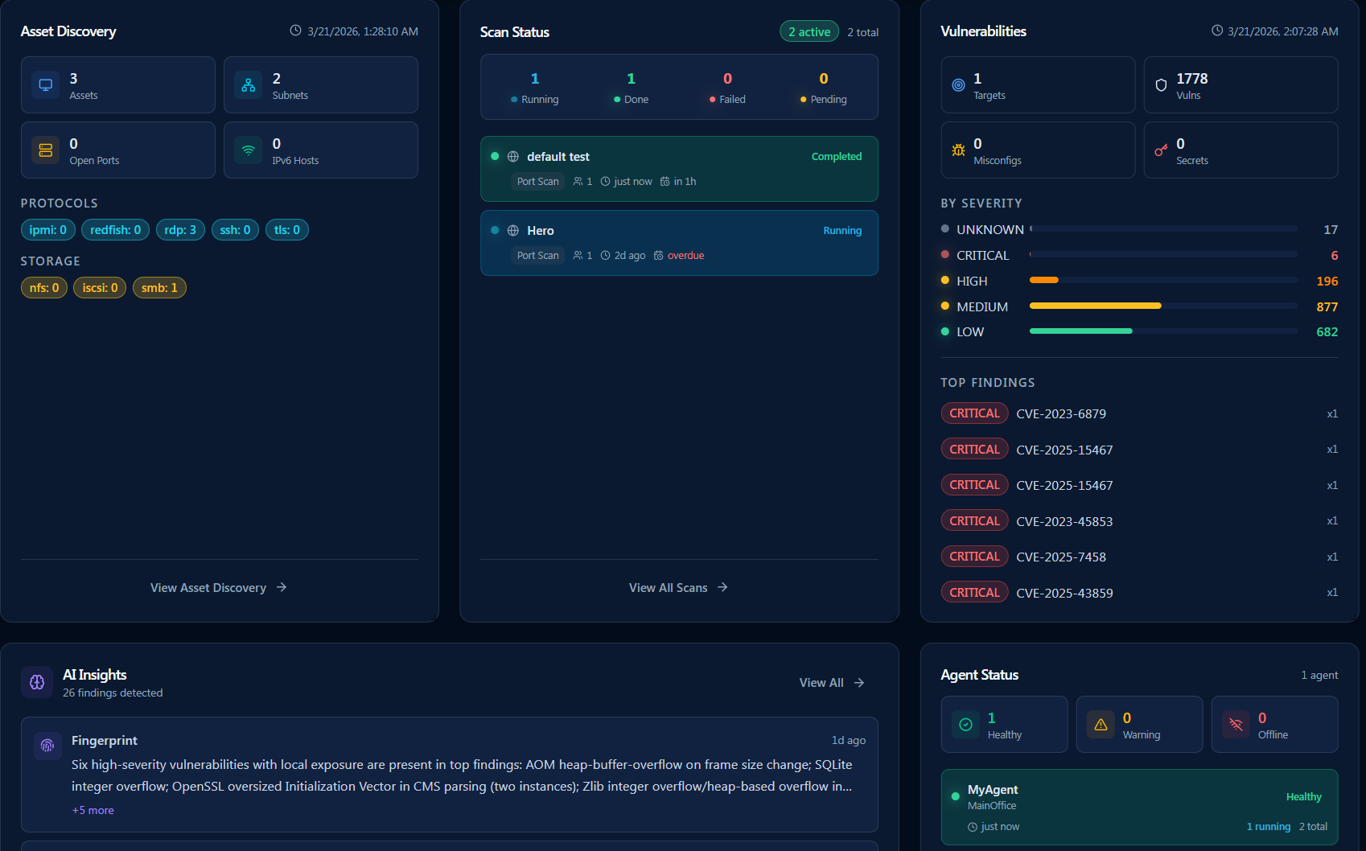The image size is (1366, 851).
Task: Click the Subnets network icon
Action: pos(249,84)
